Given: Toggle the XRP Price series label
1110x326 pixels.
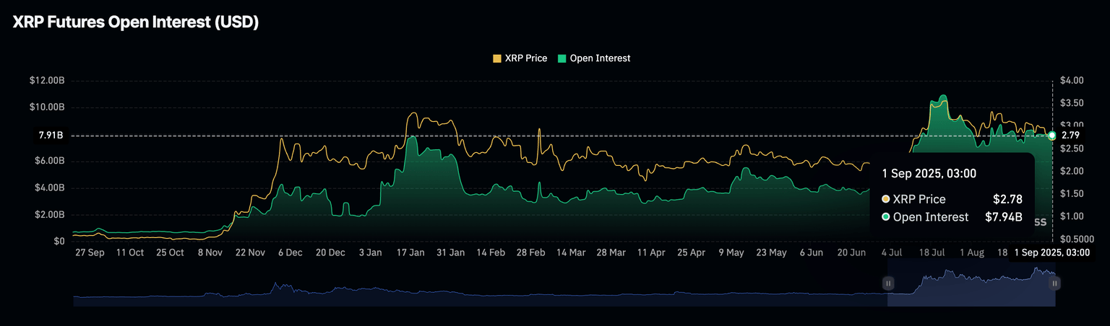Looking at the screenshot, I should point(525,58).
